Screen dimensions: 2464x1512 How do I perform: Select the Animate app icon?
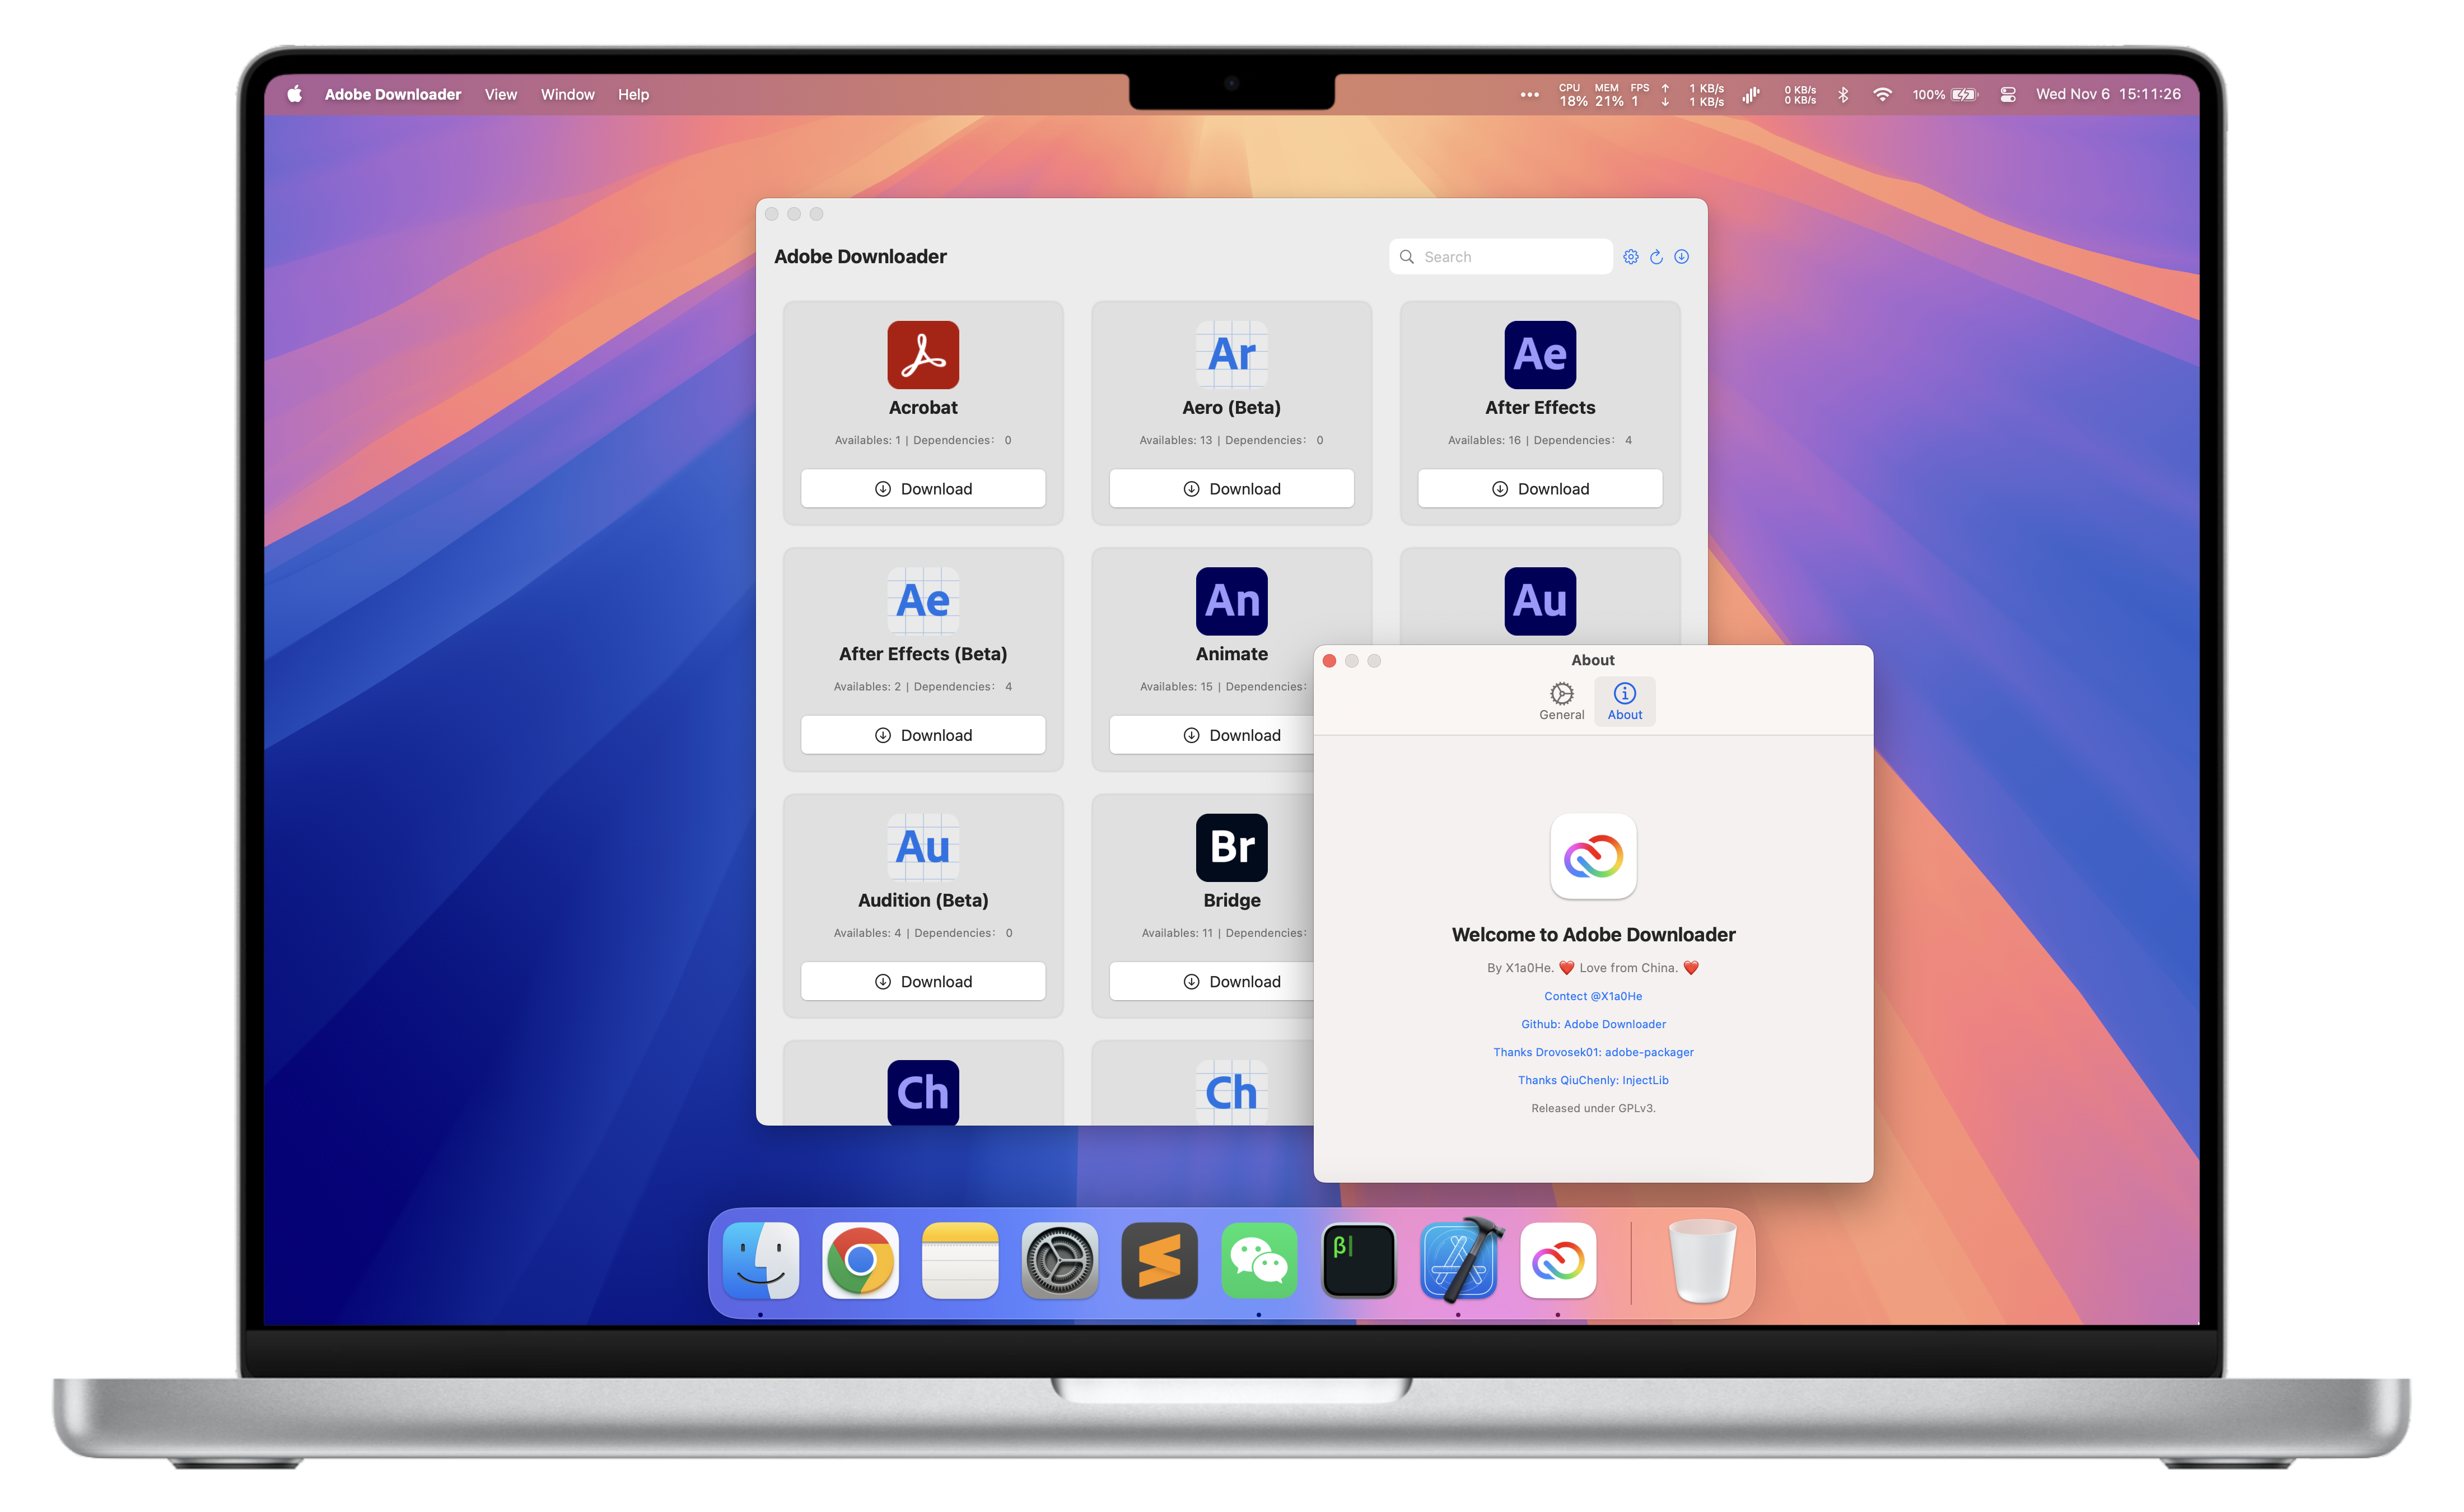(1231, 600)
